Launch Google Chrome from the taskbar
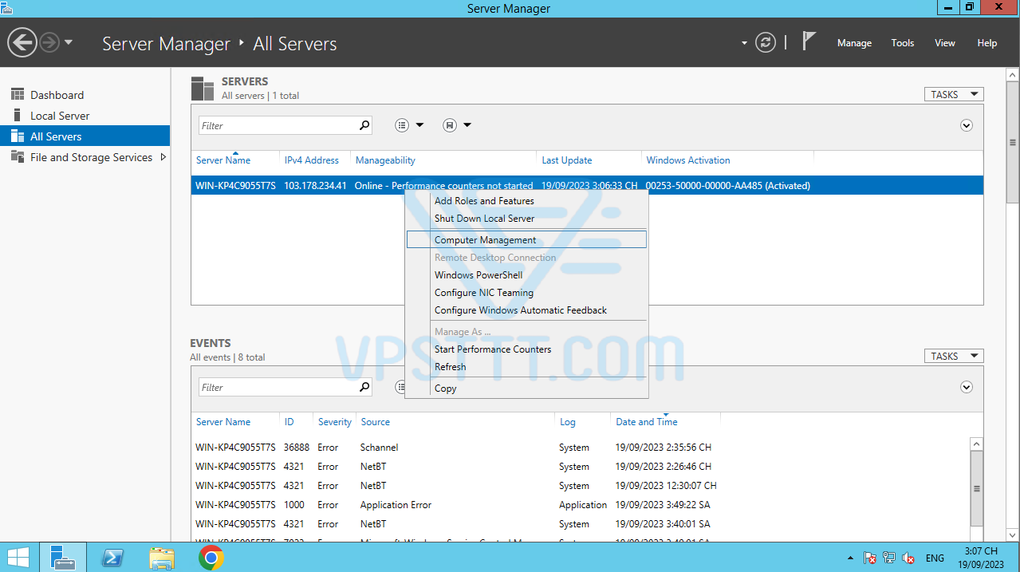 (211, 558)
